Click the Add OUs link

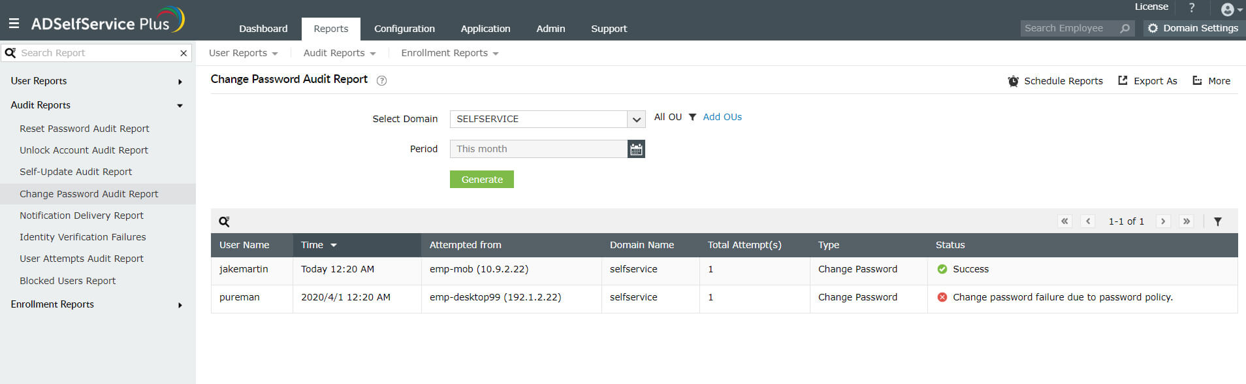point(722,117)
